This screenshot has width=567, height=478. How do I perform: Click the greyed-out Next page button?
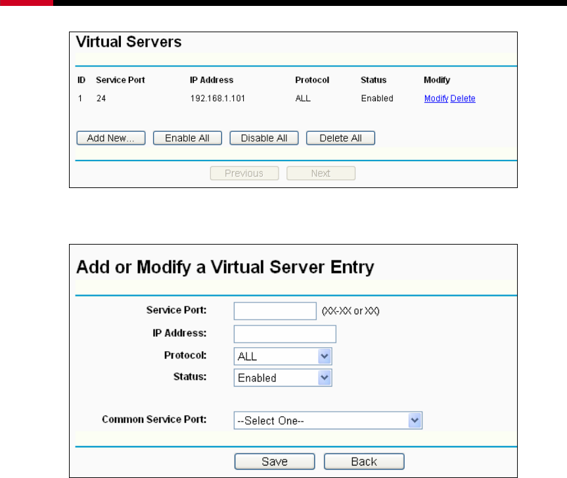pyautogui.click(x=321, y=174)
